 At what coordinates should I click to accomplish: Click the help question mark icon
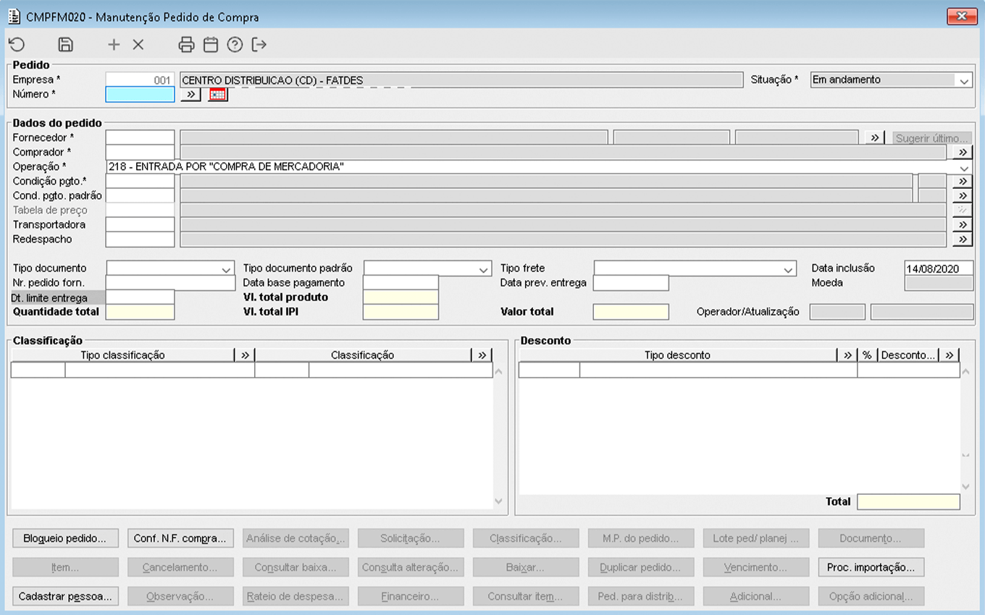[235, 45]
